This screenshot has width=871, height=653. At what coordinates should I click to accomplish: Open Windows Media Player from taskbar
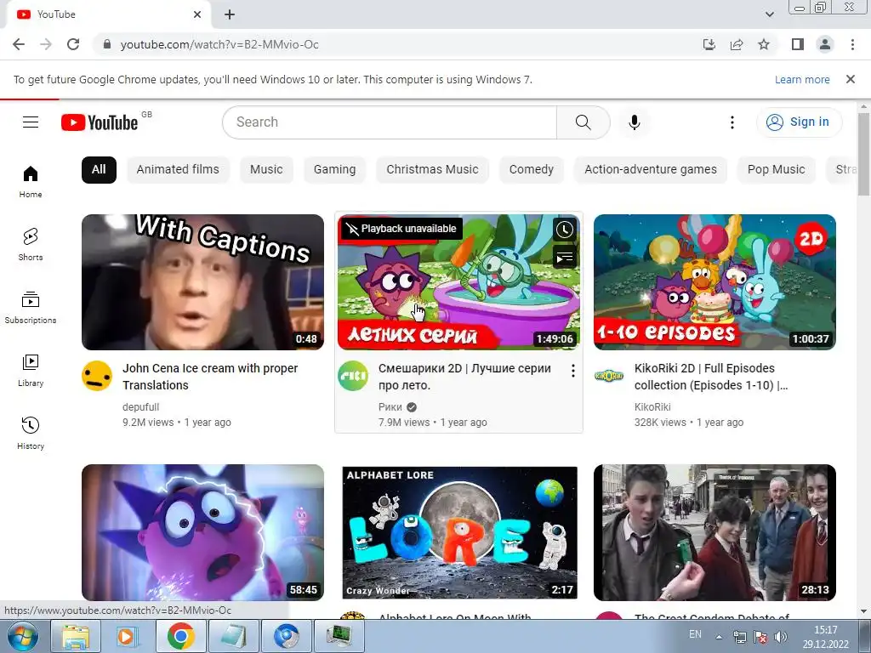(x=128, y=636)
